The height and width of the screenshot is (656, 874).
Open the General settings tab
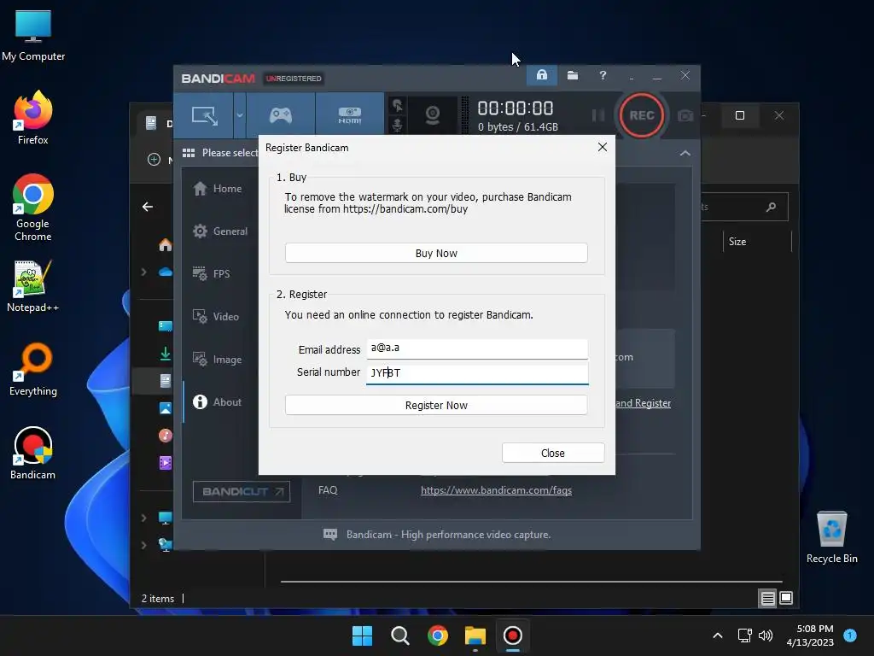[219, 231]
